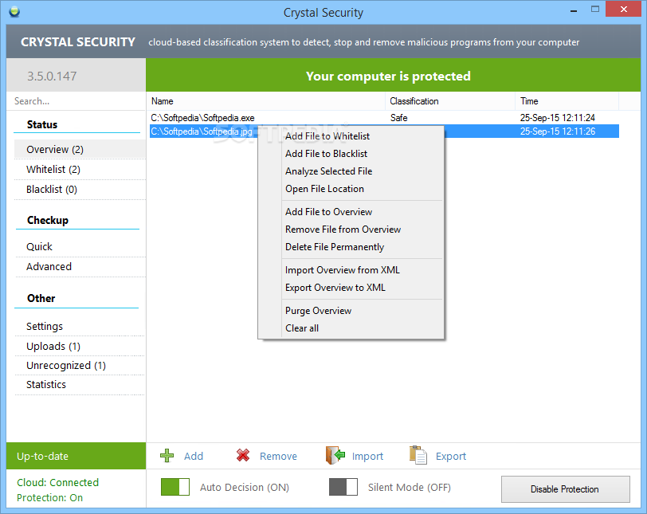Image resolution: width=647 pixels, height=514 pixels.
Task: Open the Uploads (1) section
Action: tap(80, 346)
